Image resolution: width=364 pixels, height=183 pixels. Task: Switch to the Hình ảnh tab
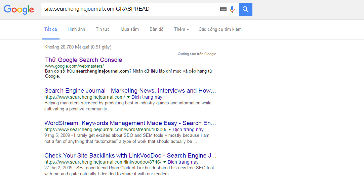(x=76, y=29)
